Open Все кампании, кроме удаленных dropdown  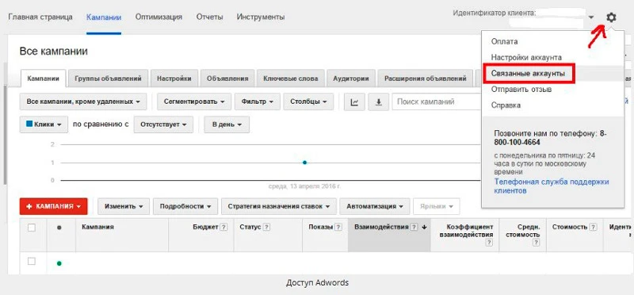tap(83, 102)
